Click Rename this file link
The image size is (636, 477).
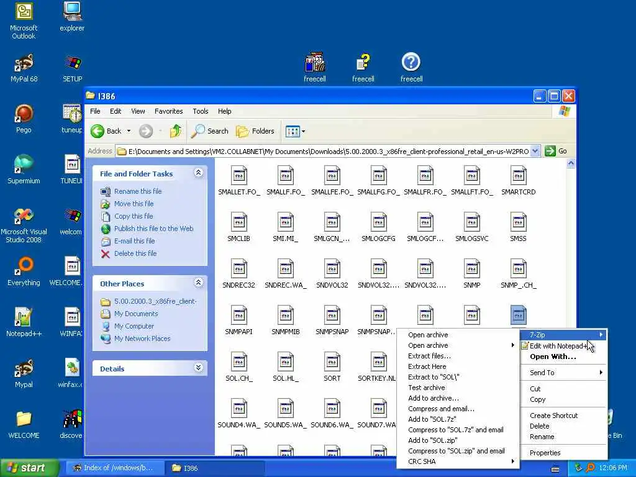[138, 191]
